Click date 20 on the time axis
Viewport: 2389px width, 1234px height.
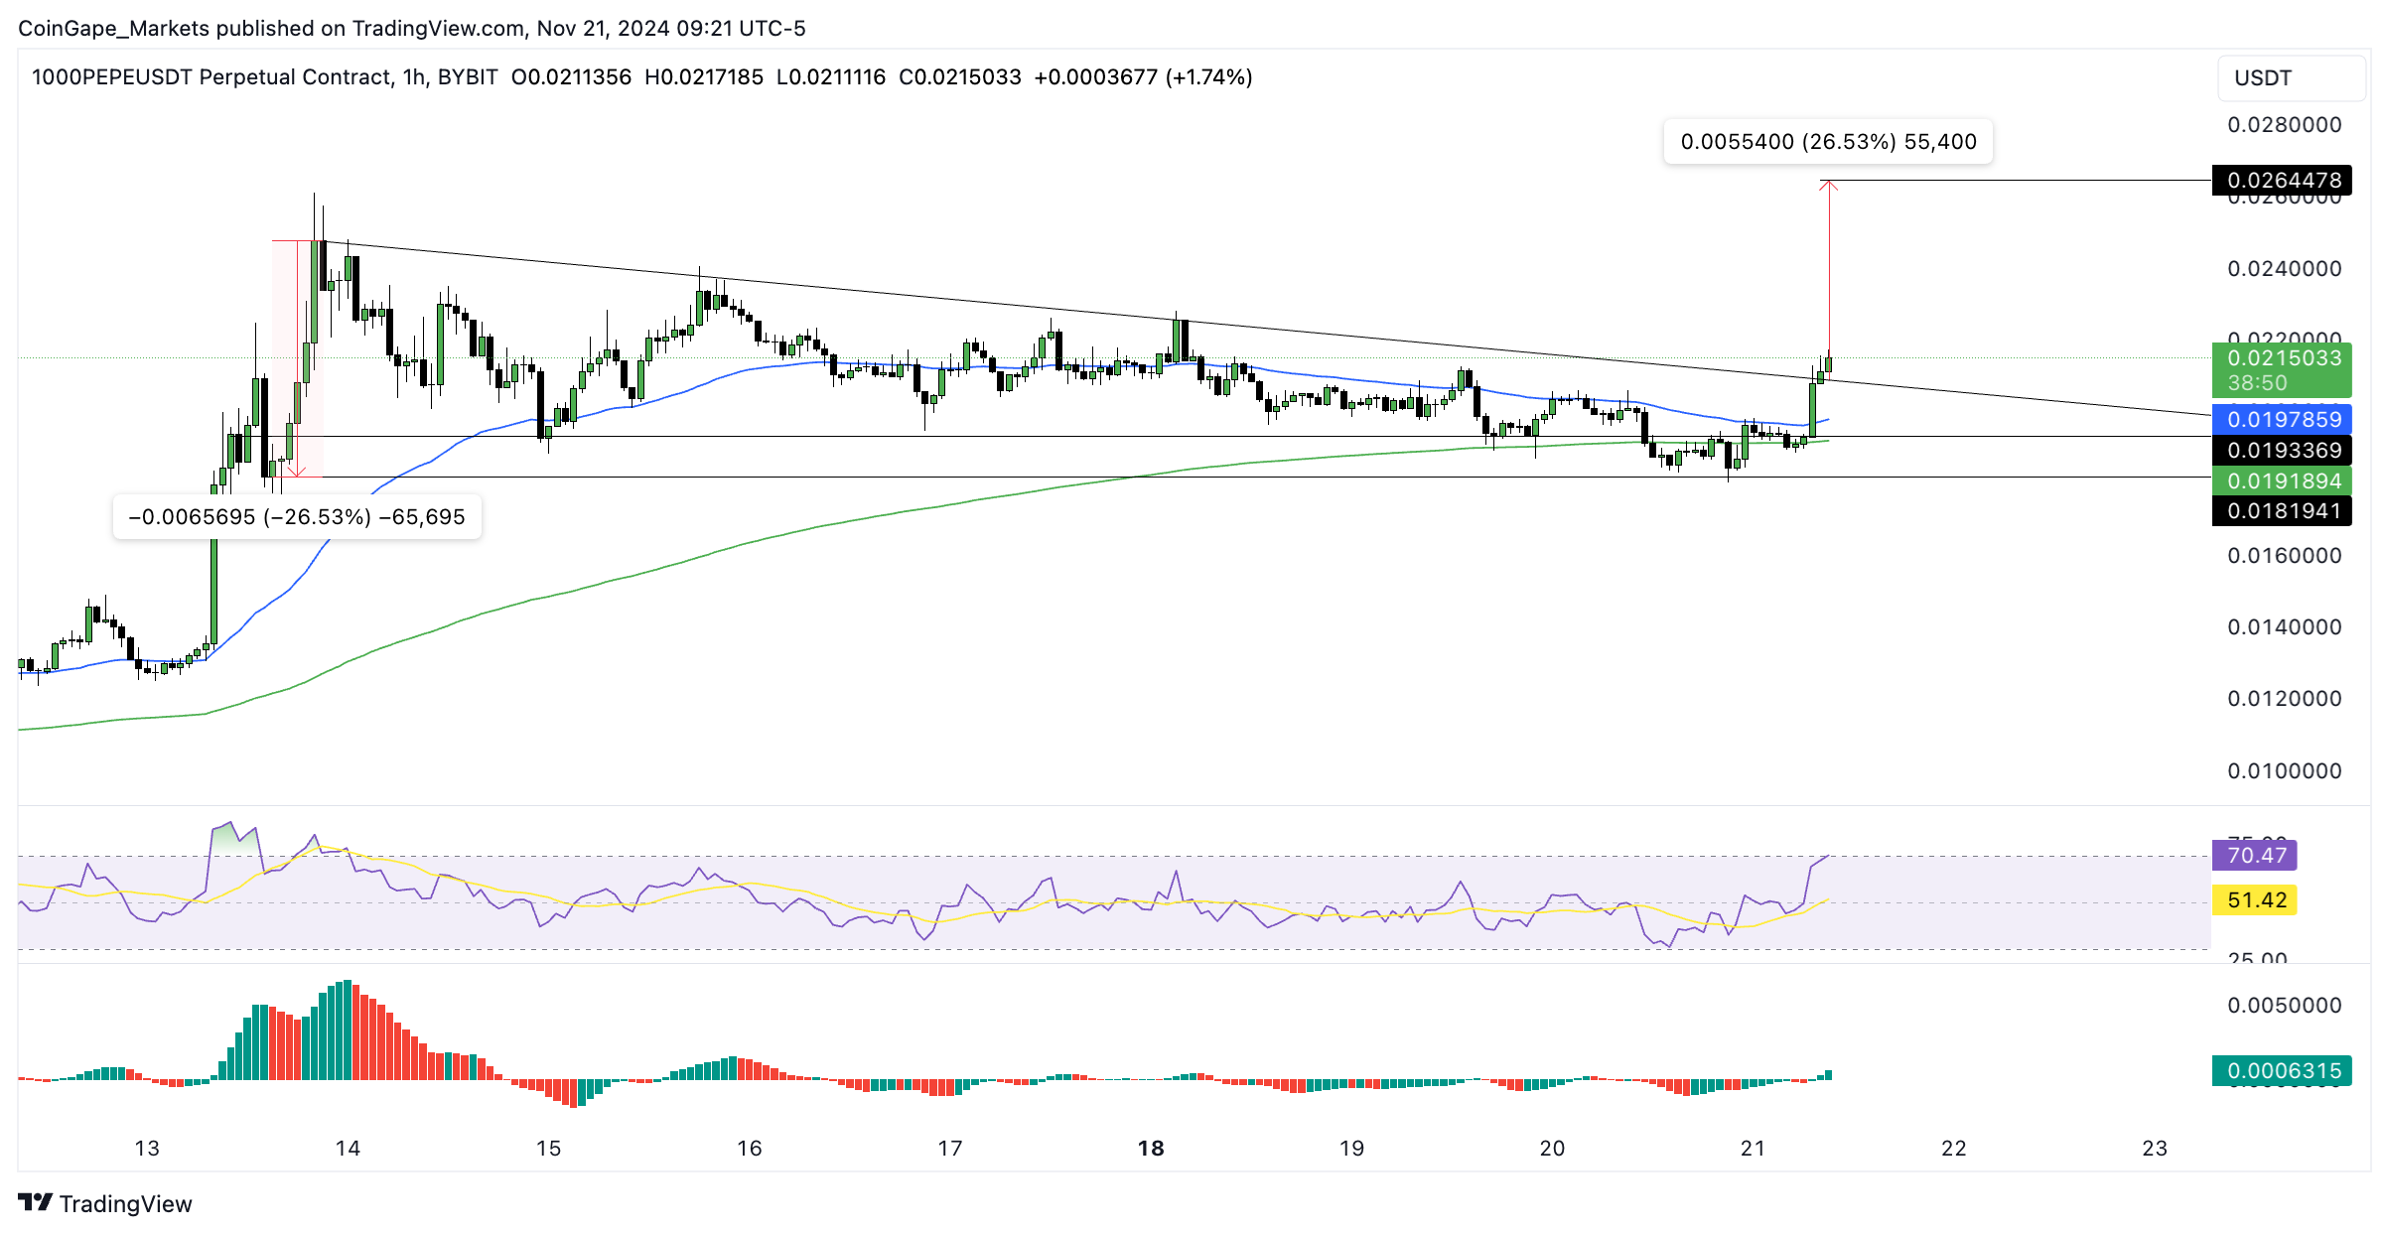[1552, 1148]
